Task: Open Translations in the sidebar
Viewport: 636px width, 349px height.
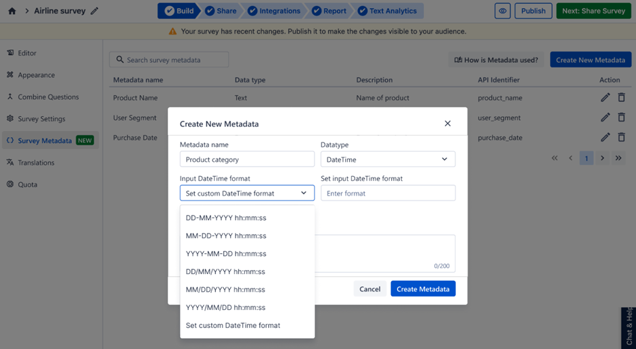Action: (36, 163)
